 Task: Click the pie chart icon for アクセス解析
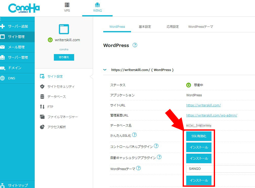pos(42,127)
